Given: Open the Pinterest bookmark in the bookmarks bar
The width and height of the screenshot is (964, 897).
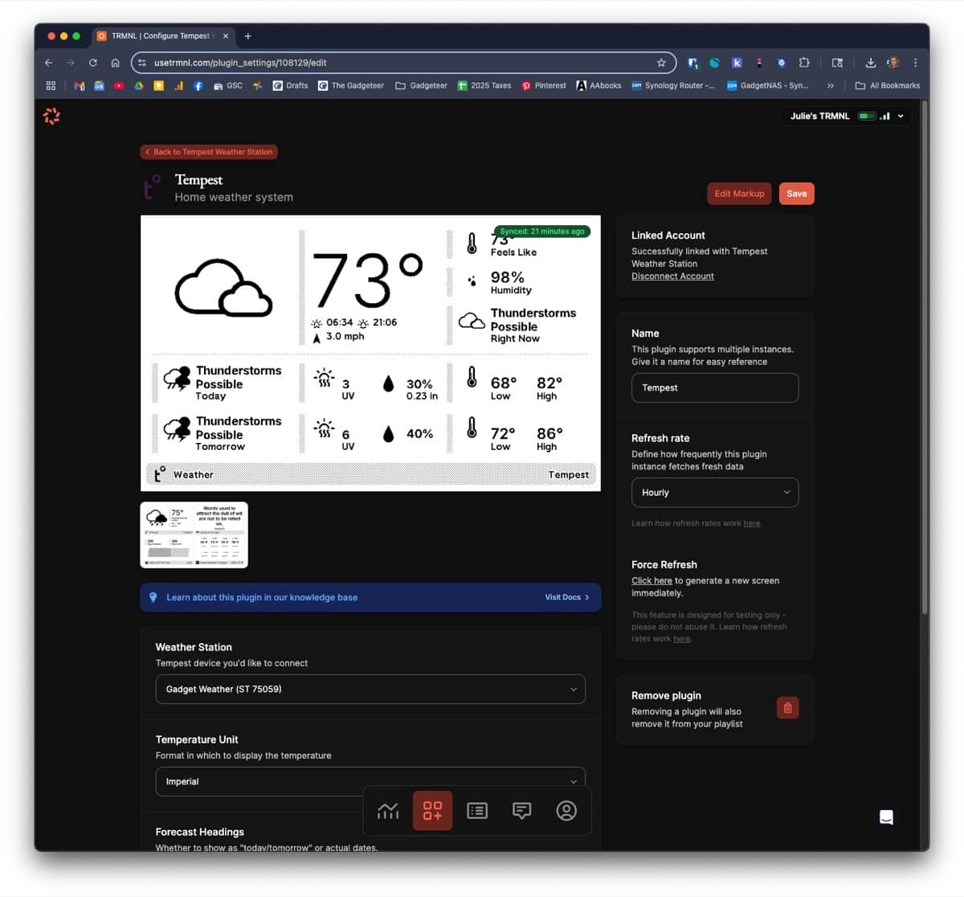Looking at the screenshot, I should 543,85.
